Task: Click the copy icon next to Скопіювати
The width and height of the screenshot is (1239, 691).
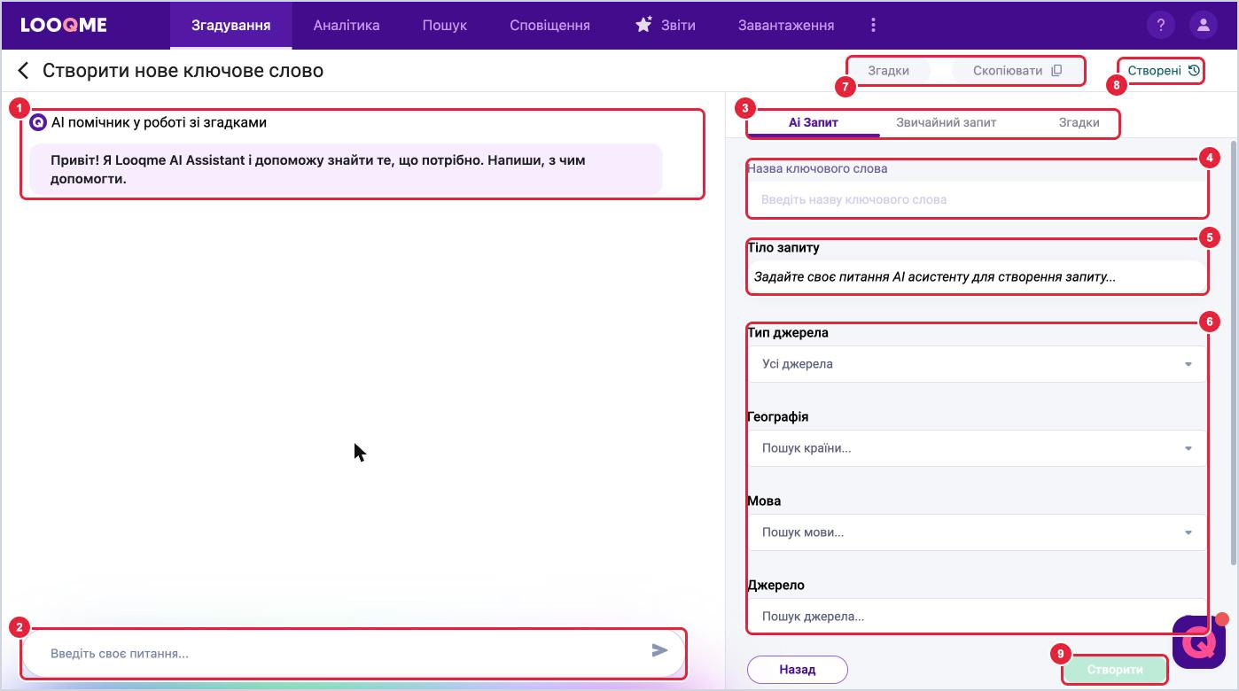Action: pos(1056,71)
